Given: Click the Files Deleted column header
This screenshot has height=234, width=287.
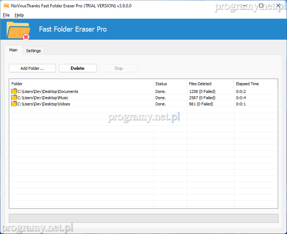Looking at the screenshot, I should click(210, 84).
